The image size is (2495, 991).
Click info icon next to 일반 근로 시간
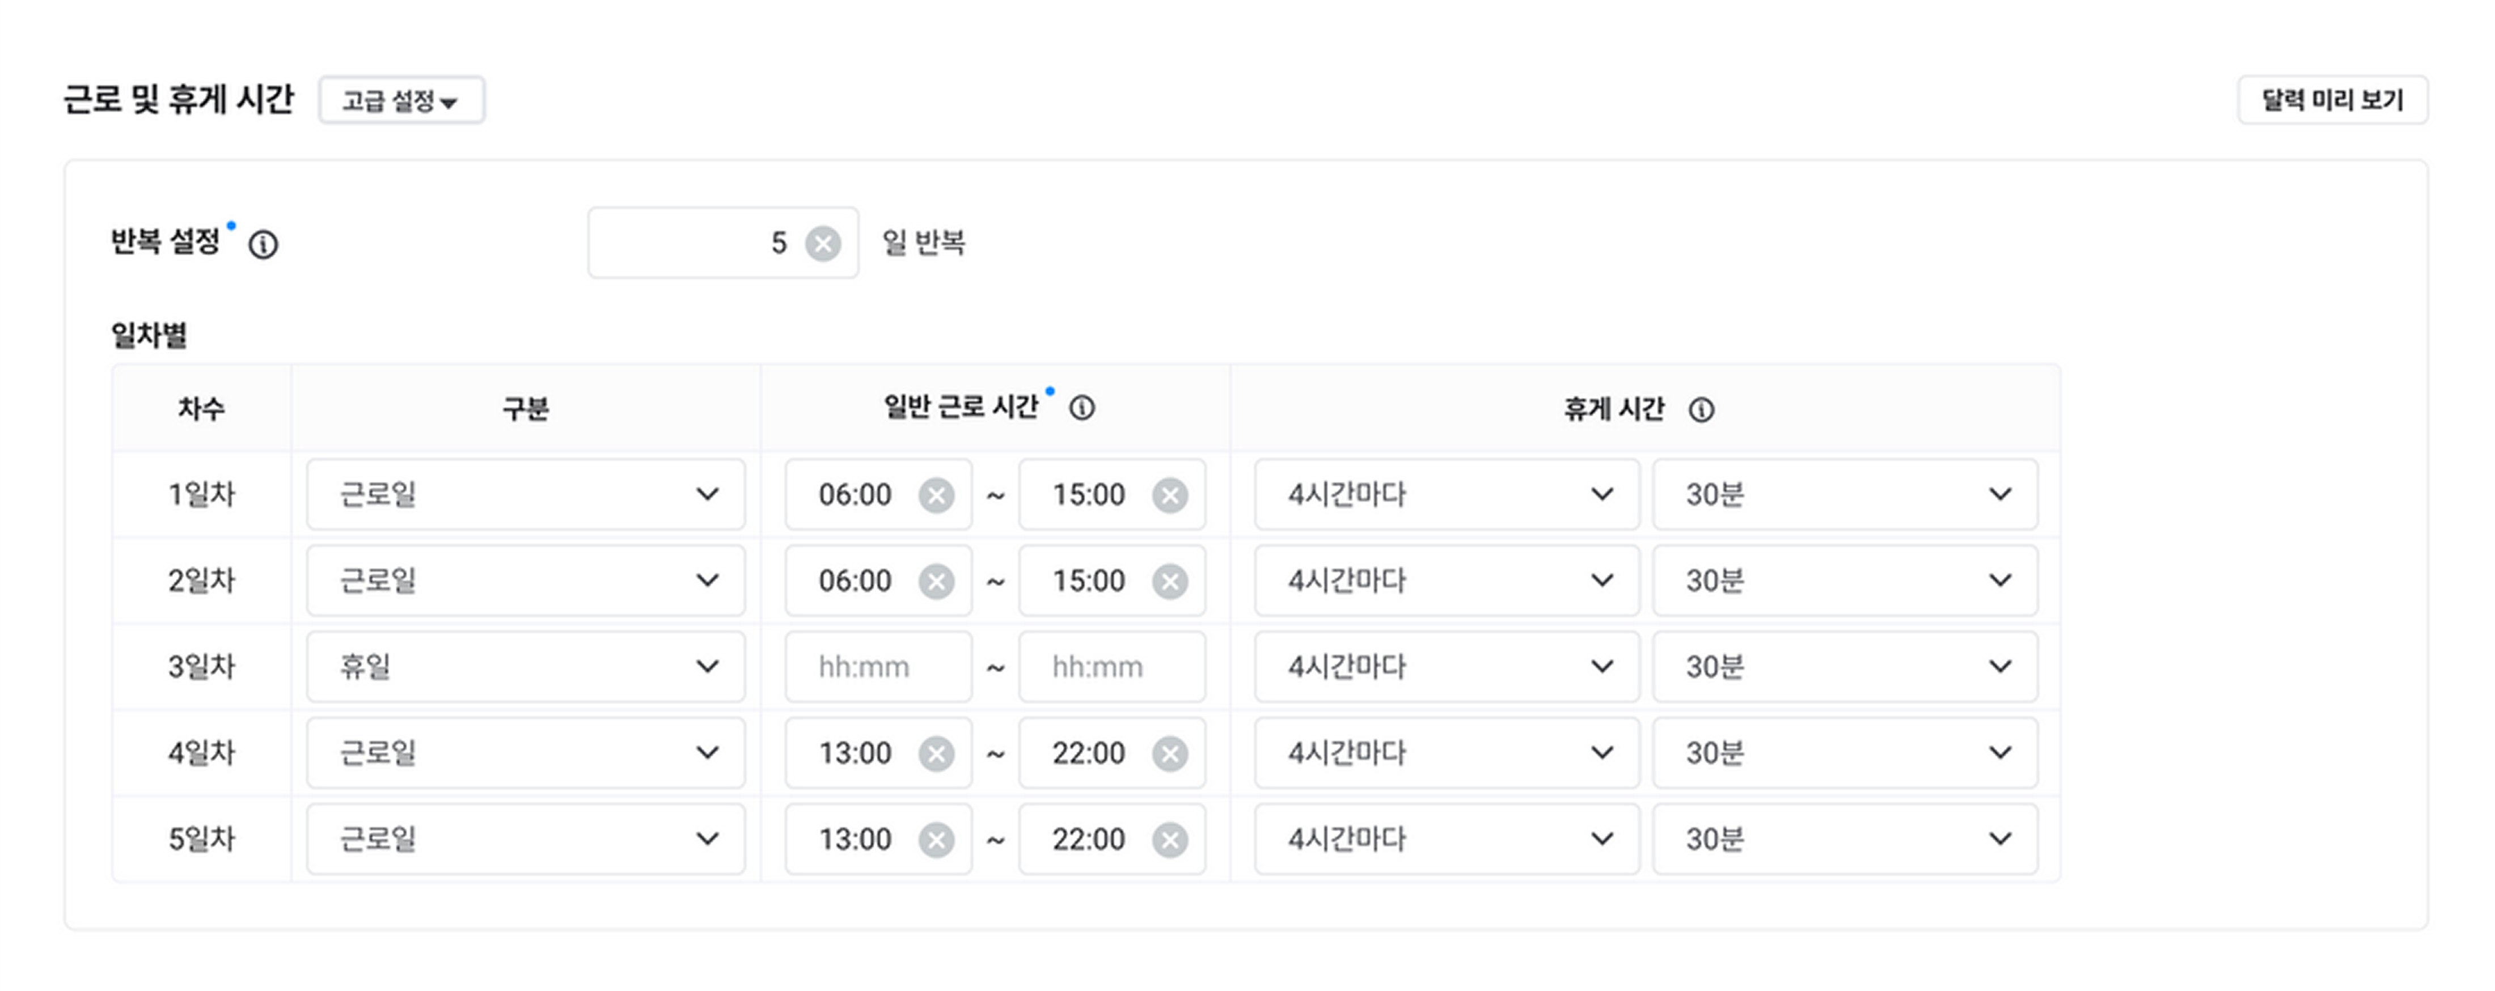click(x=1082, y=408)
